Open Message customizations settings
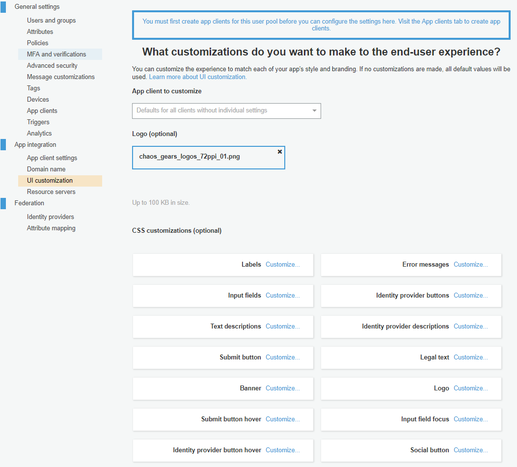 coord(61,77)
